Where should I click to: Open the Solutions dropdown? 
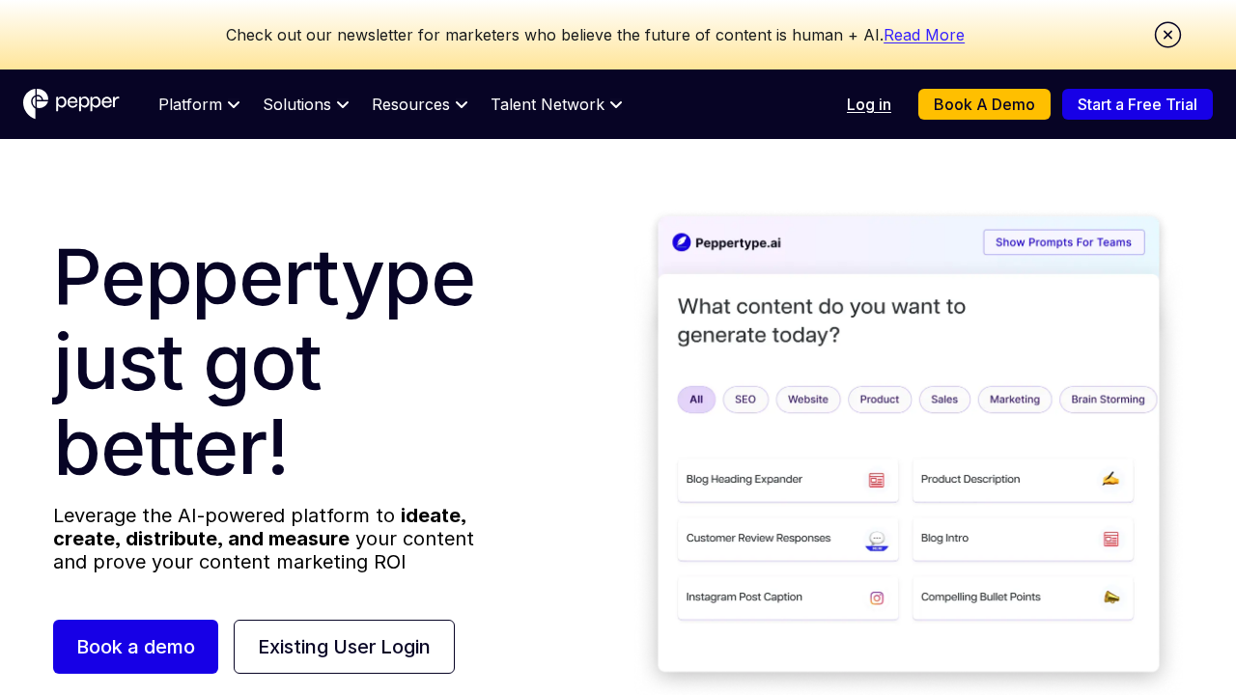tap(305, 104)
